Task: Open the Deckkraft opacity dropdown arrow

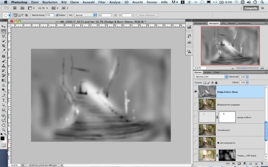Action: [247, 77]
